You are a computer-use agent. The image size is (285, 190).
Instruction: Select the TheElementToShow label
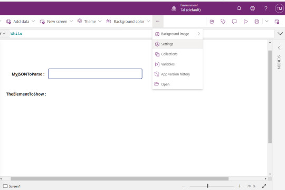26,94
